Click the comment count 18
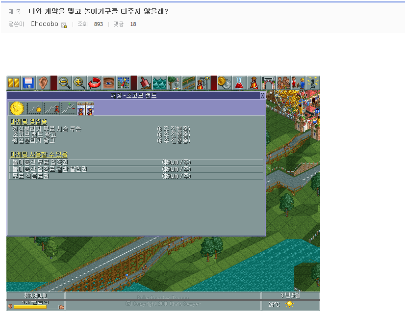The image size is (405, 319). pyautogui.click(x=133, y=24)
